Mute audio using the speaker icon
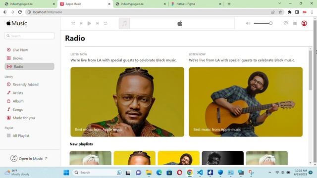 click(248, 23)
